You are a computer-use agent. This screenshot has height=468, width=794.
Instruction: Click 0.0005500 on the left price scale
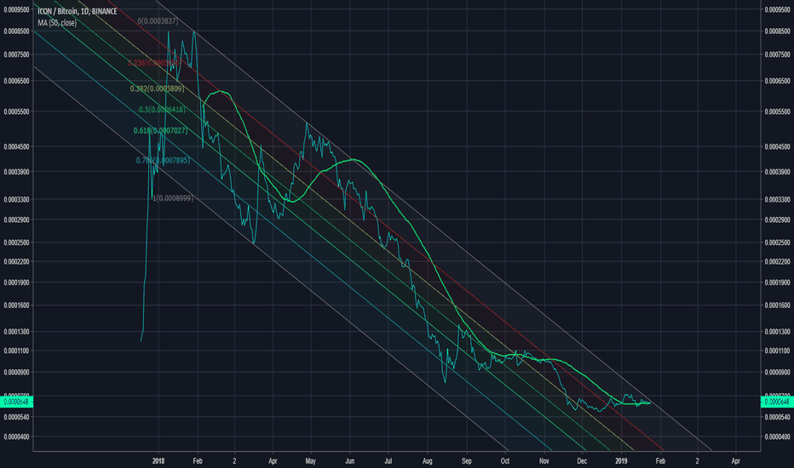tap(16, 111)
